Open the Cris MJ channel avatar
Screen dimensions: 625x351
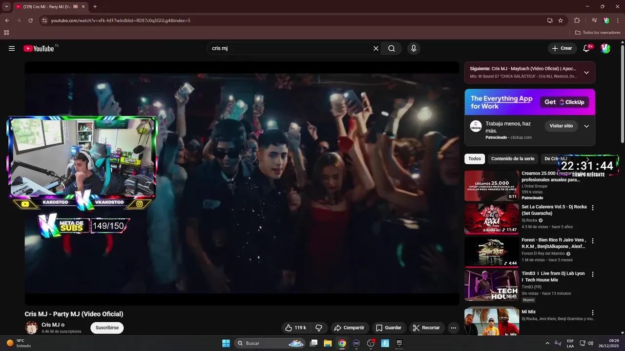tap(31, 328)
